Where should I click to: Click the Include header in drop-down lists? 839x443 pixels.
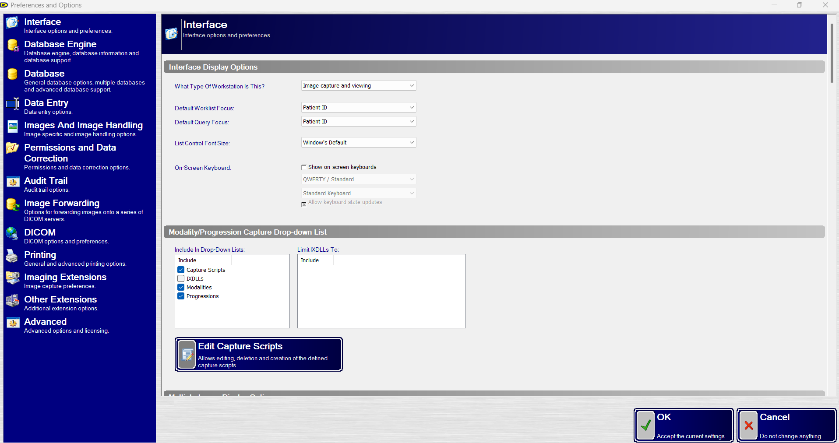click(204, 260)
